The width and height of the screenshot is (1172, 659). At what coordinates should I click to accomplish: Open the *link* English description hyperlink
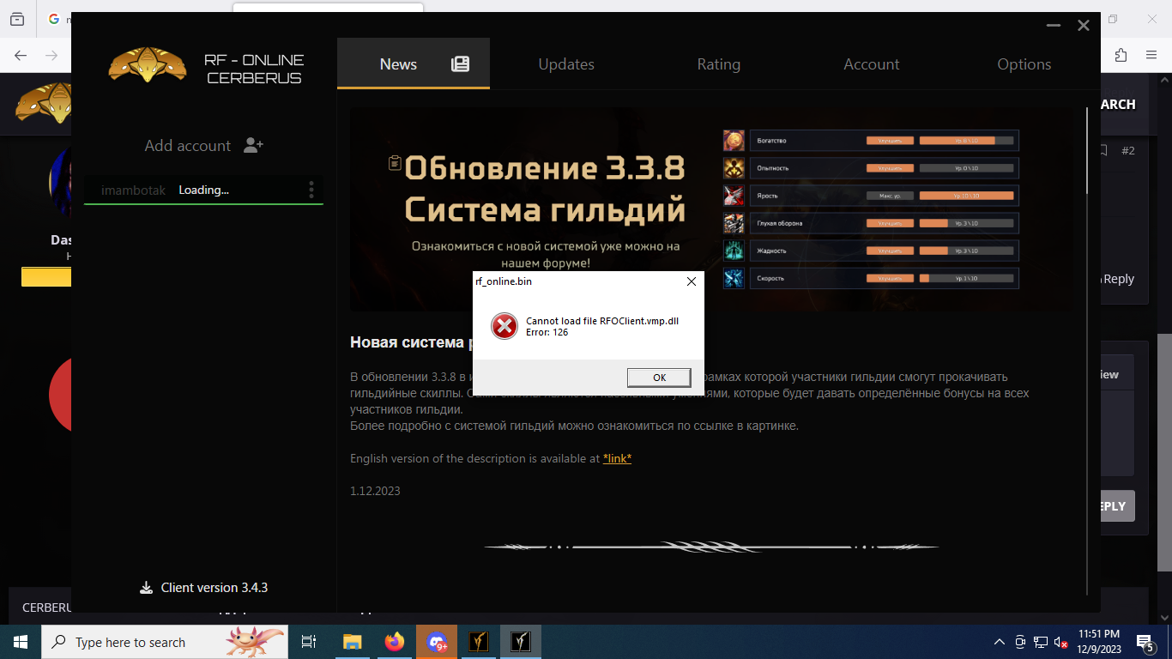coord(617,458)
